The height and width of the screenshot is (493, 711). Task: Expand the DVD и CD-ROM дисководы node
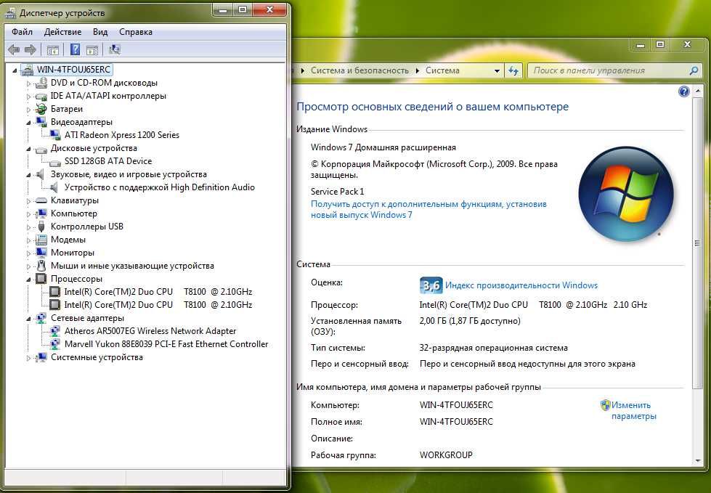pos(28,83)
